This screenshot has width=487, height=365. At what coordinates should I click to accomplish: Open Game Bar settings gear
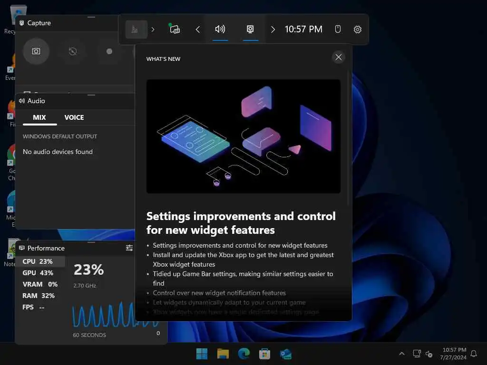coord(358,29)
